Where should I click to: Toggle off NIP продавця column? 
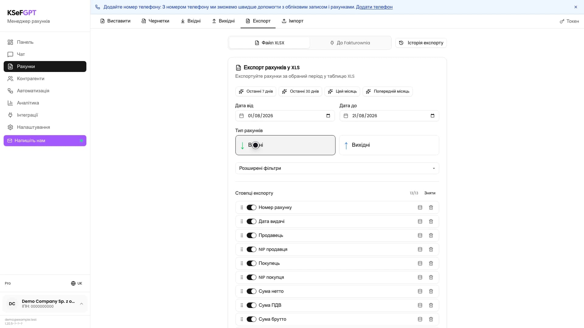pyautogui.click(x=252, y=249)
